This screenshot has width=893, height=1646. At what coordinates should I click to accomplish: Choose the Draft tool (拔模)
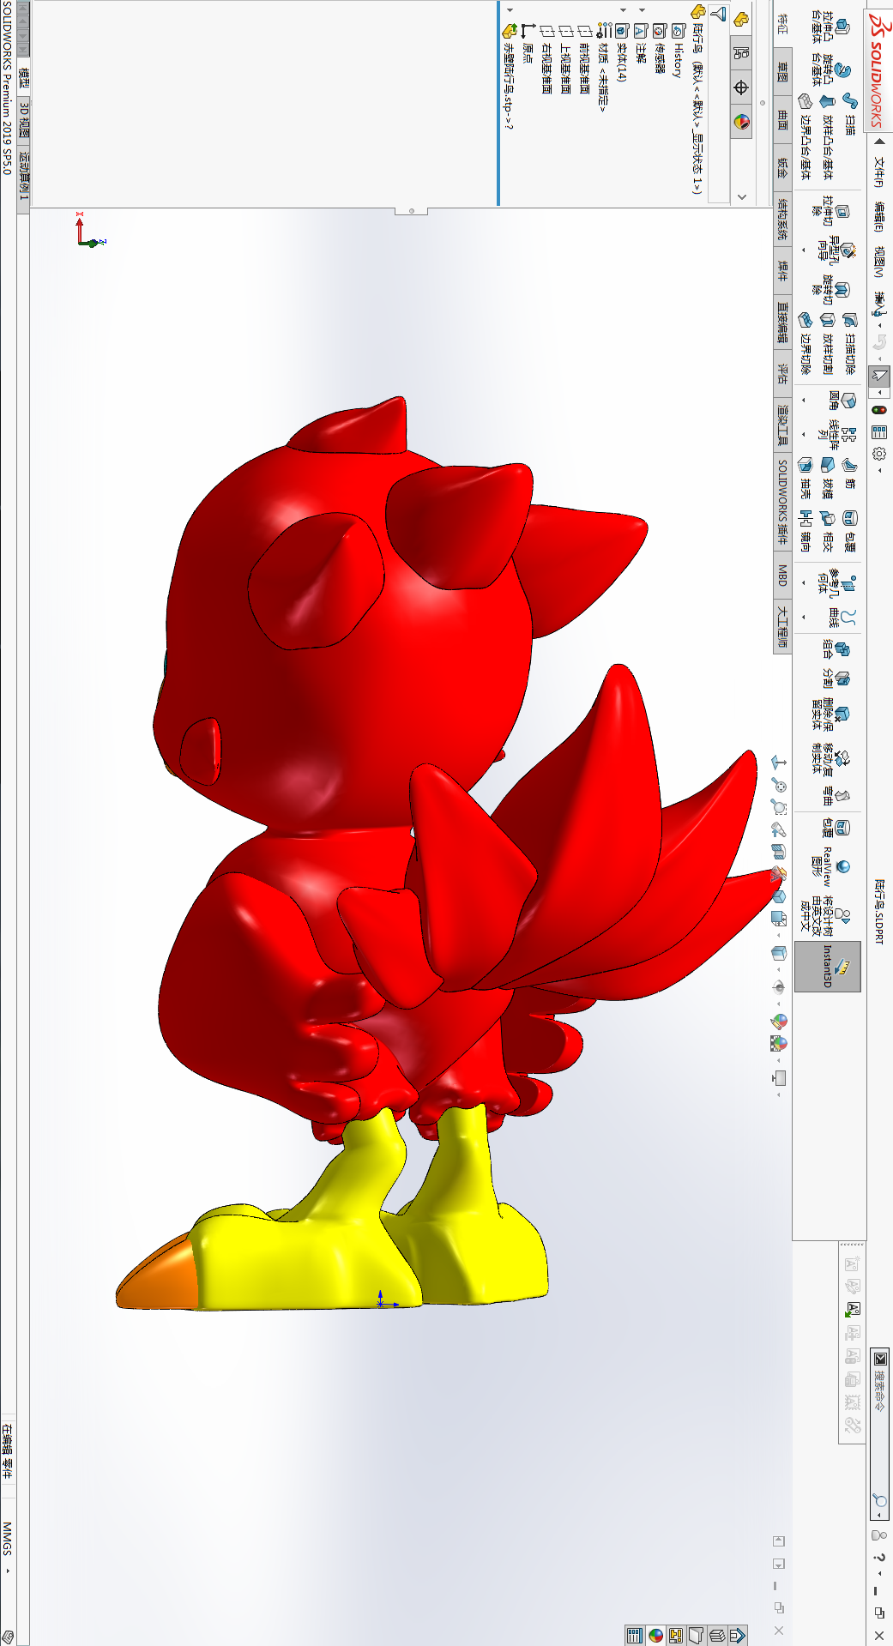coord(827,478)
